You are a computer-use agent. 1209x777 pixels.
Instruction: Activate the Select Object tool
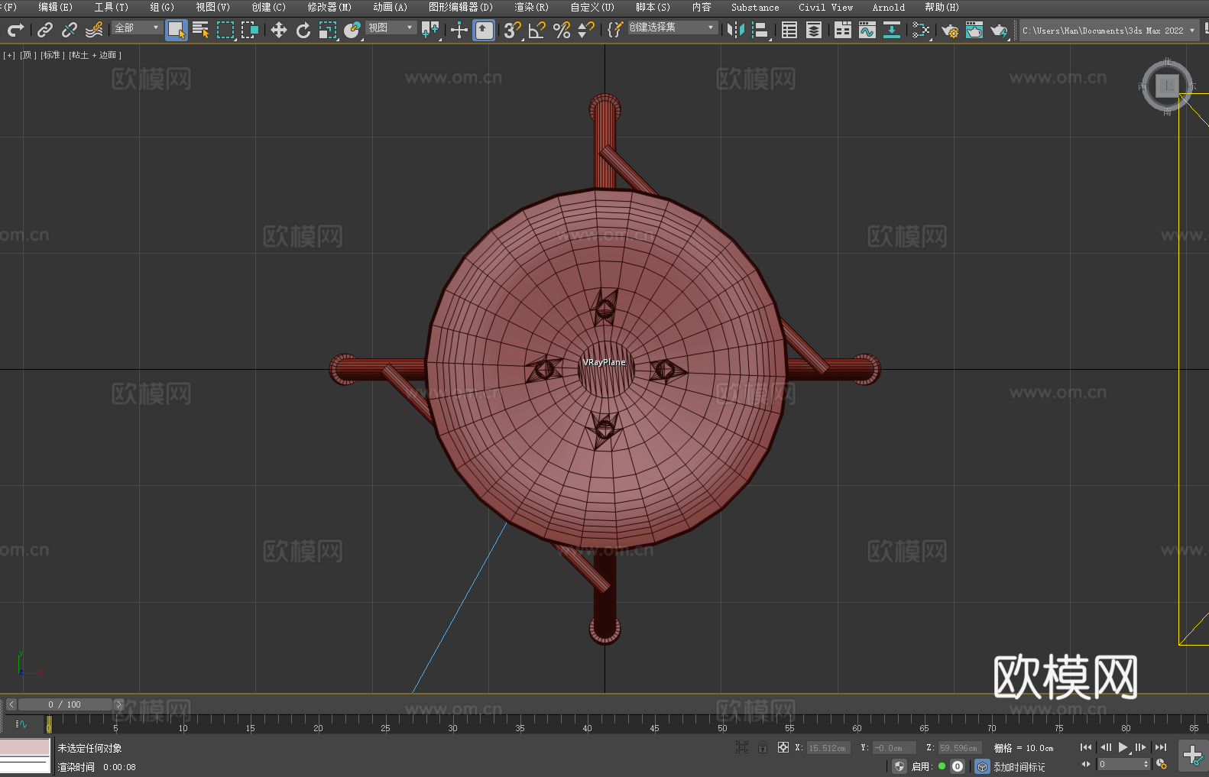(x=177, y=31)
